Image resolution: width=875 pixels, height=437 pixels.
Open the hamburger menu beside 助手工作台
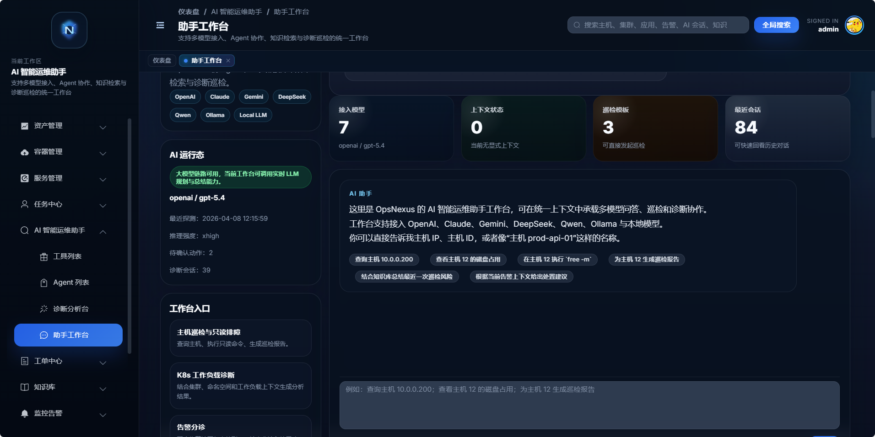(160, 25)
